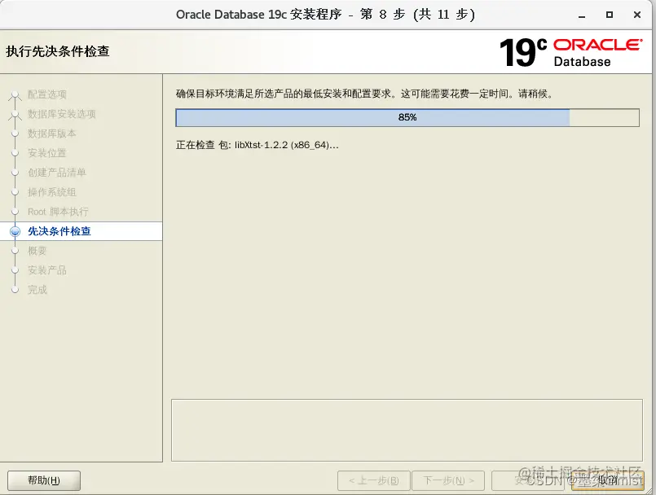Click the 85% progress bar
This screenshot has width=656, height=495.
(x=407, y=117)
